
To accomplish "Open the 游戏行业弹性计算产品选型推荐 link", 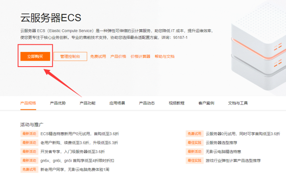I will 233,160.
